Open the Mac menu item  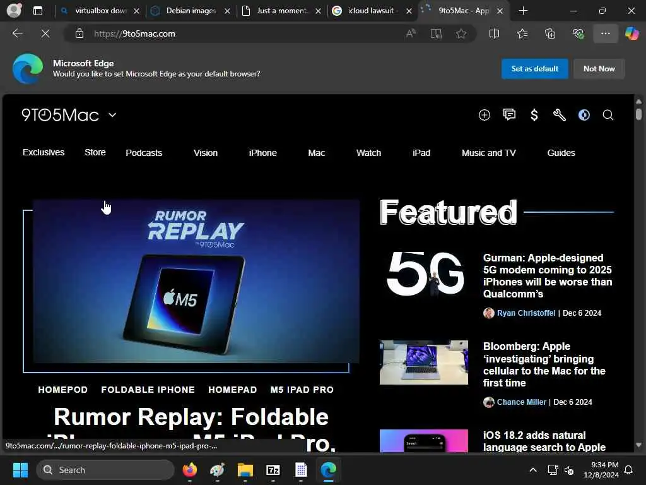[317, 153]
